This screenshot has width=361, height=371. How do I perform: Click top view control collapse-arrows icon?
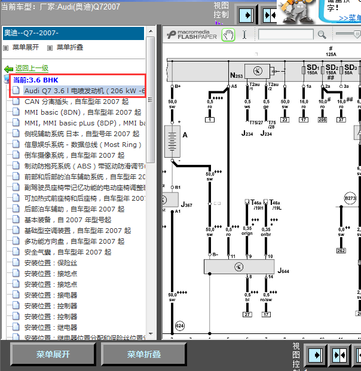pos(270,16)
